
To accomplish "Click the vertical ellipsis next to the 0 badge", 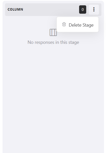I will (x=94, y=9).
